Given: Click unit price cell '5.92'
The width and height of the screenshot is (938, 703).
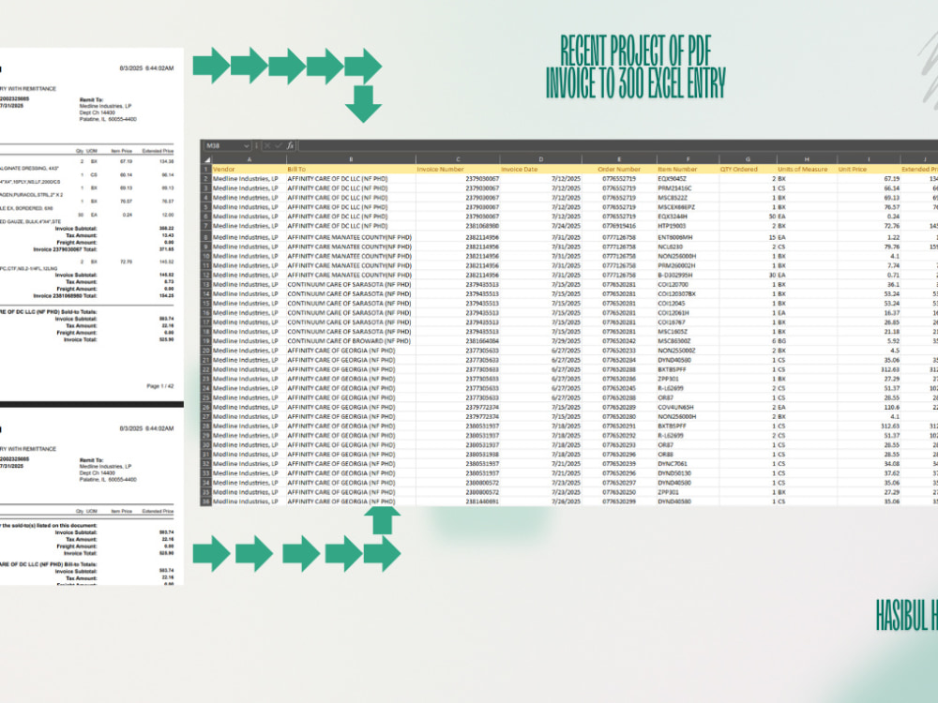Looking at the screenshot, I should pyautogui.click(x=869, y=341).
